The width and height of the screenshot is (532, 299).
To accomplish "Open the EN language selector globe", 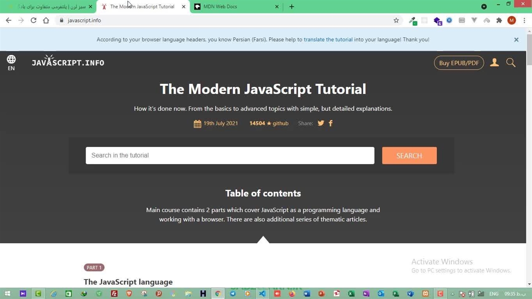I will (11, 62).
